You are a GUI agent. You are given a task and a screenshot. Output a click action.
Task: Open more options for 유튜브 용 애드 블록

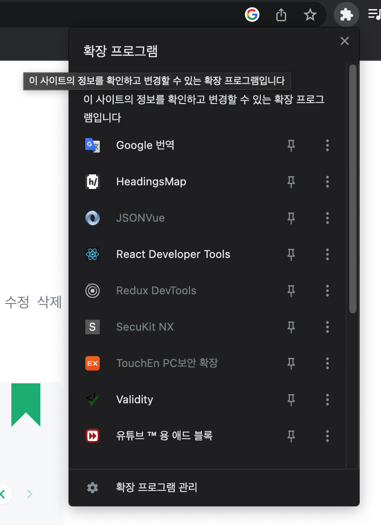click(327, 436)
